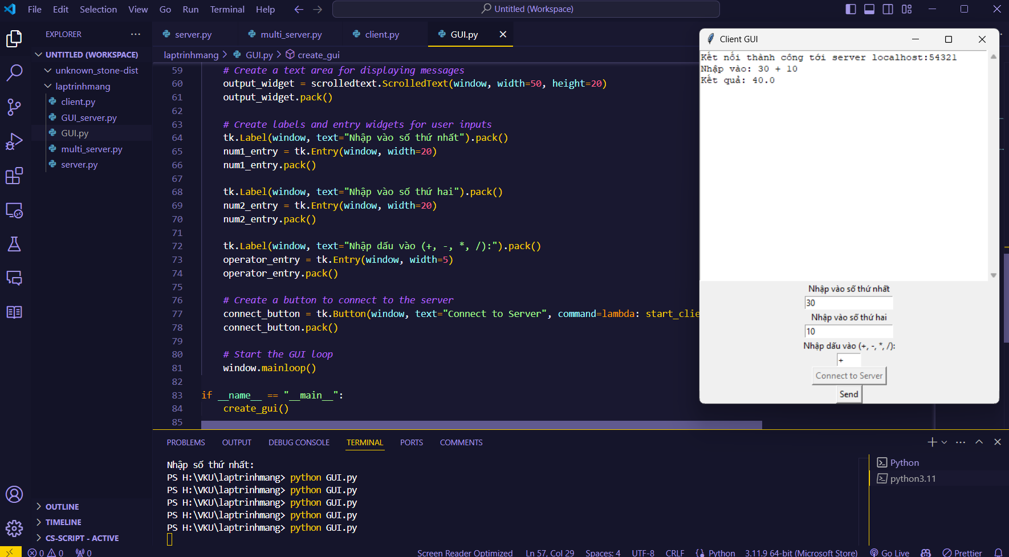Collapse the UNTITLED (WORKSPACE) section
Viewport: 1009px width, 557px height.
pyautogui.click(x=91, y=55)
